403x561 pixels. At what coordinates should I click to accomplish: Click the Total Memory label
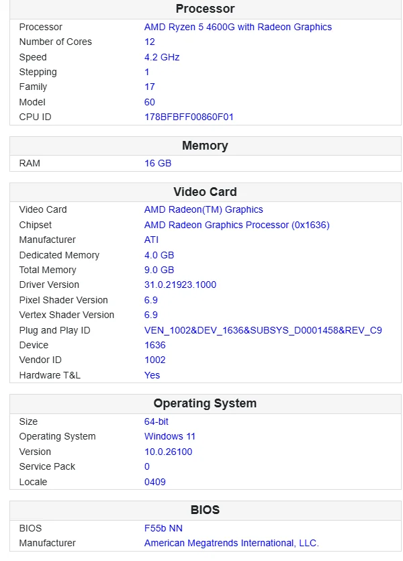48,270
